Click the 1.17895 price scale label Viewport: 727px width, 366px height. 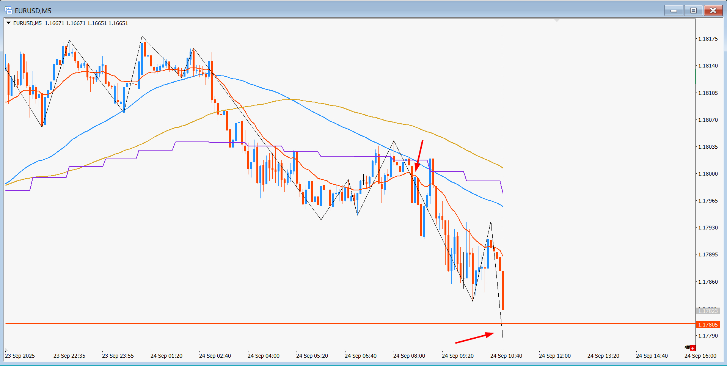(x=708, y=254)
